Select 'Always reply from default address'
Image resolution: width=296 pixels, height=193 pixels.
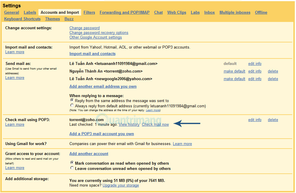pyautogui.click(x=72, y=105)
